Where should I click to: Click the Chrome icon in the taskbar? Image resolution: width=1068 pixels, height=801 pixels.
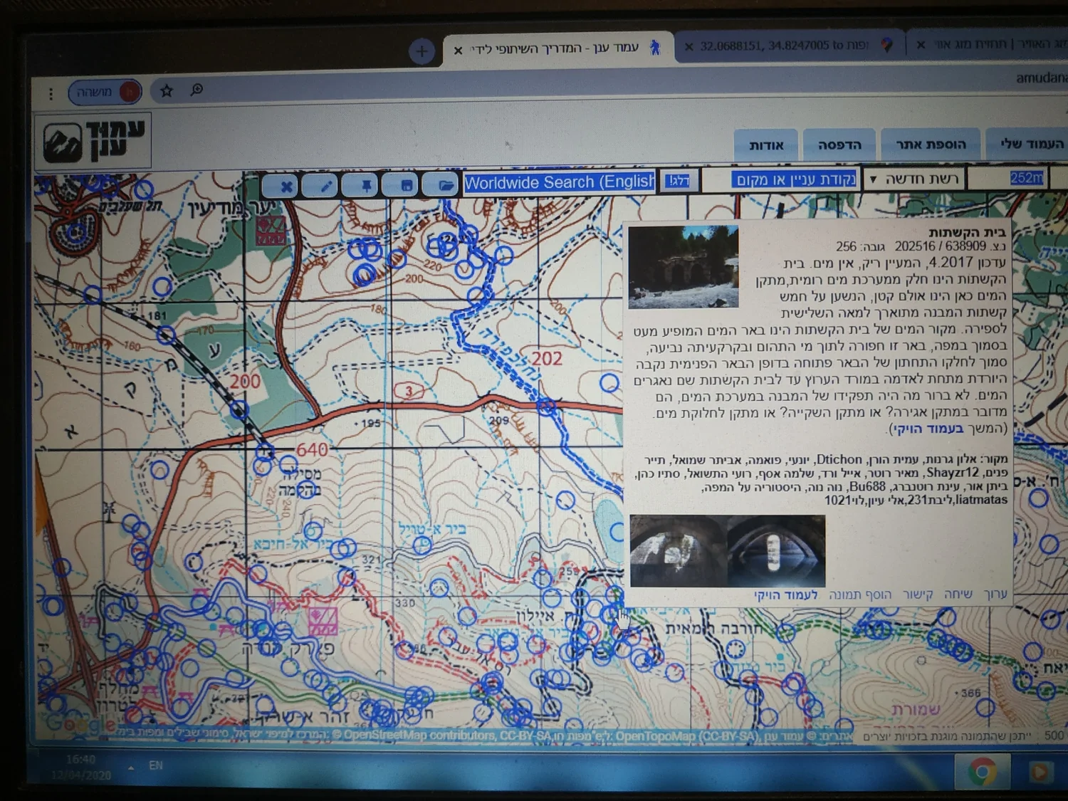pyautogui.click(x=982, y=771)
